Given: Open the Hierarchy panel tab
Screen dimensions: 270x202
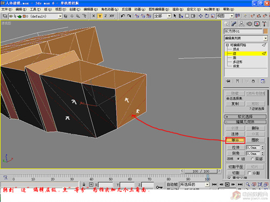Looking at the screenshot, I should click(x=241, y=24).
